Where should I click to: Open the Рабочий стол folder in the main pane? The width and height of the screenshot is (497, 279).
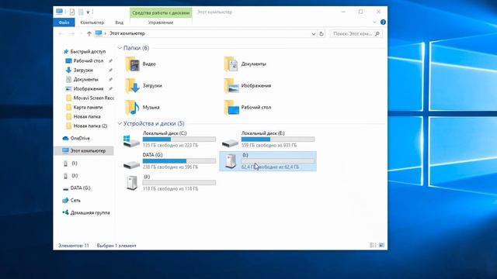(248, 108)
